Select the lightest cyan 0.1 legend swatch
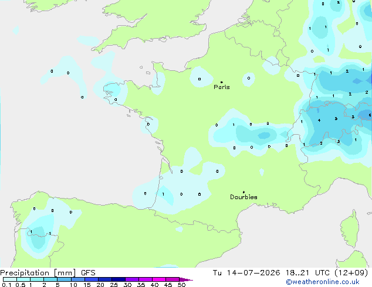 (x=10, y=279)
